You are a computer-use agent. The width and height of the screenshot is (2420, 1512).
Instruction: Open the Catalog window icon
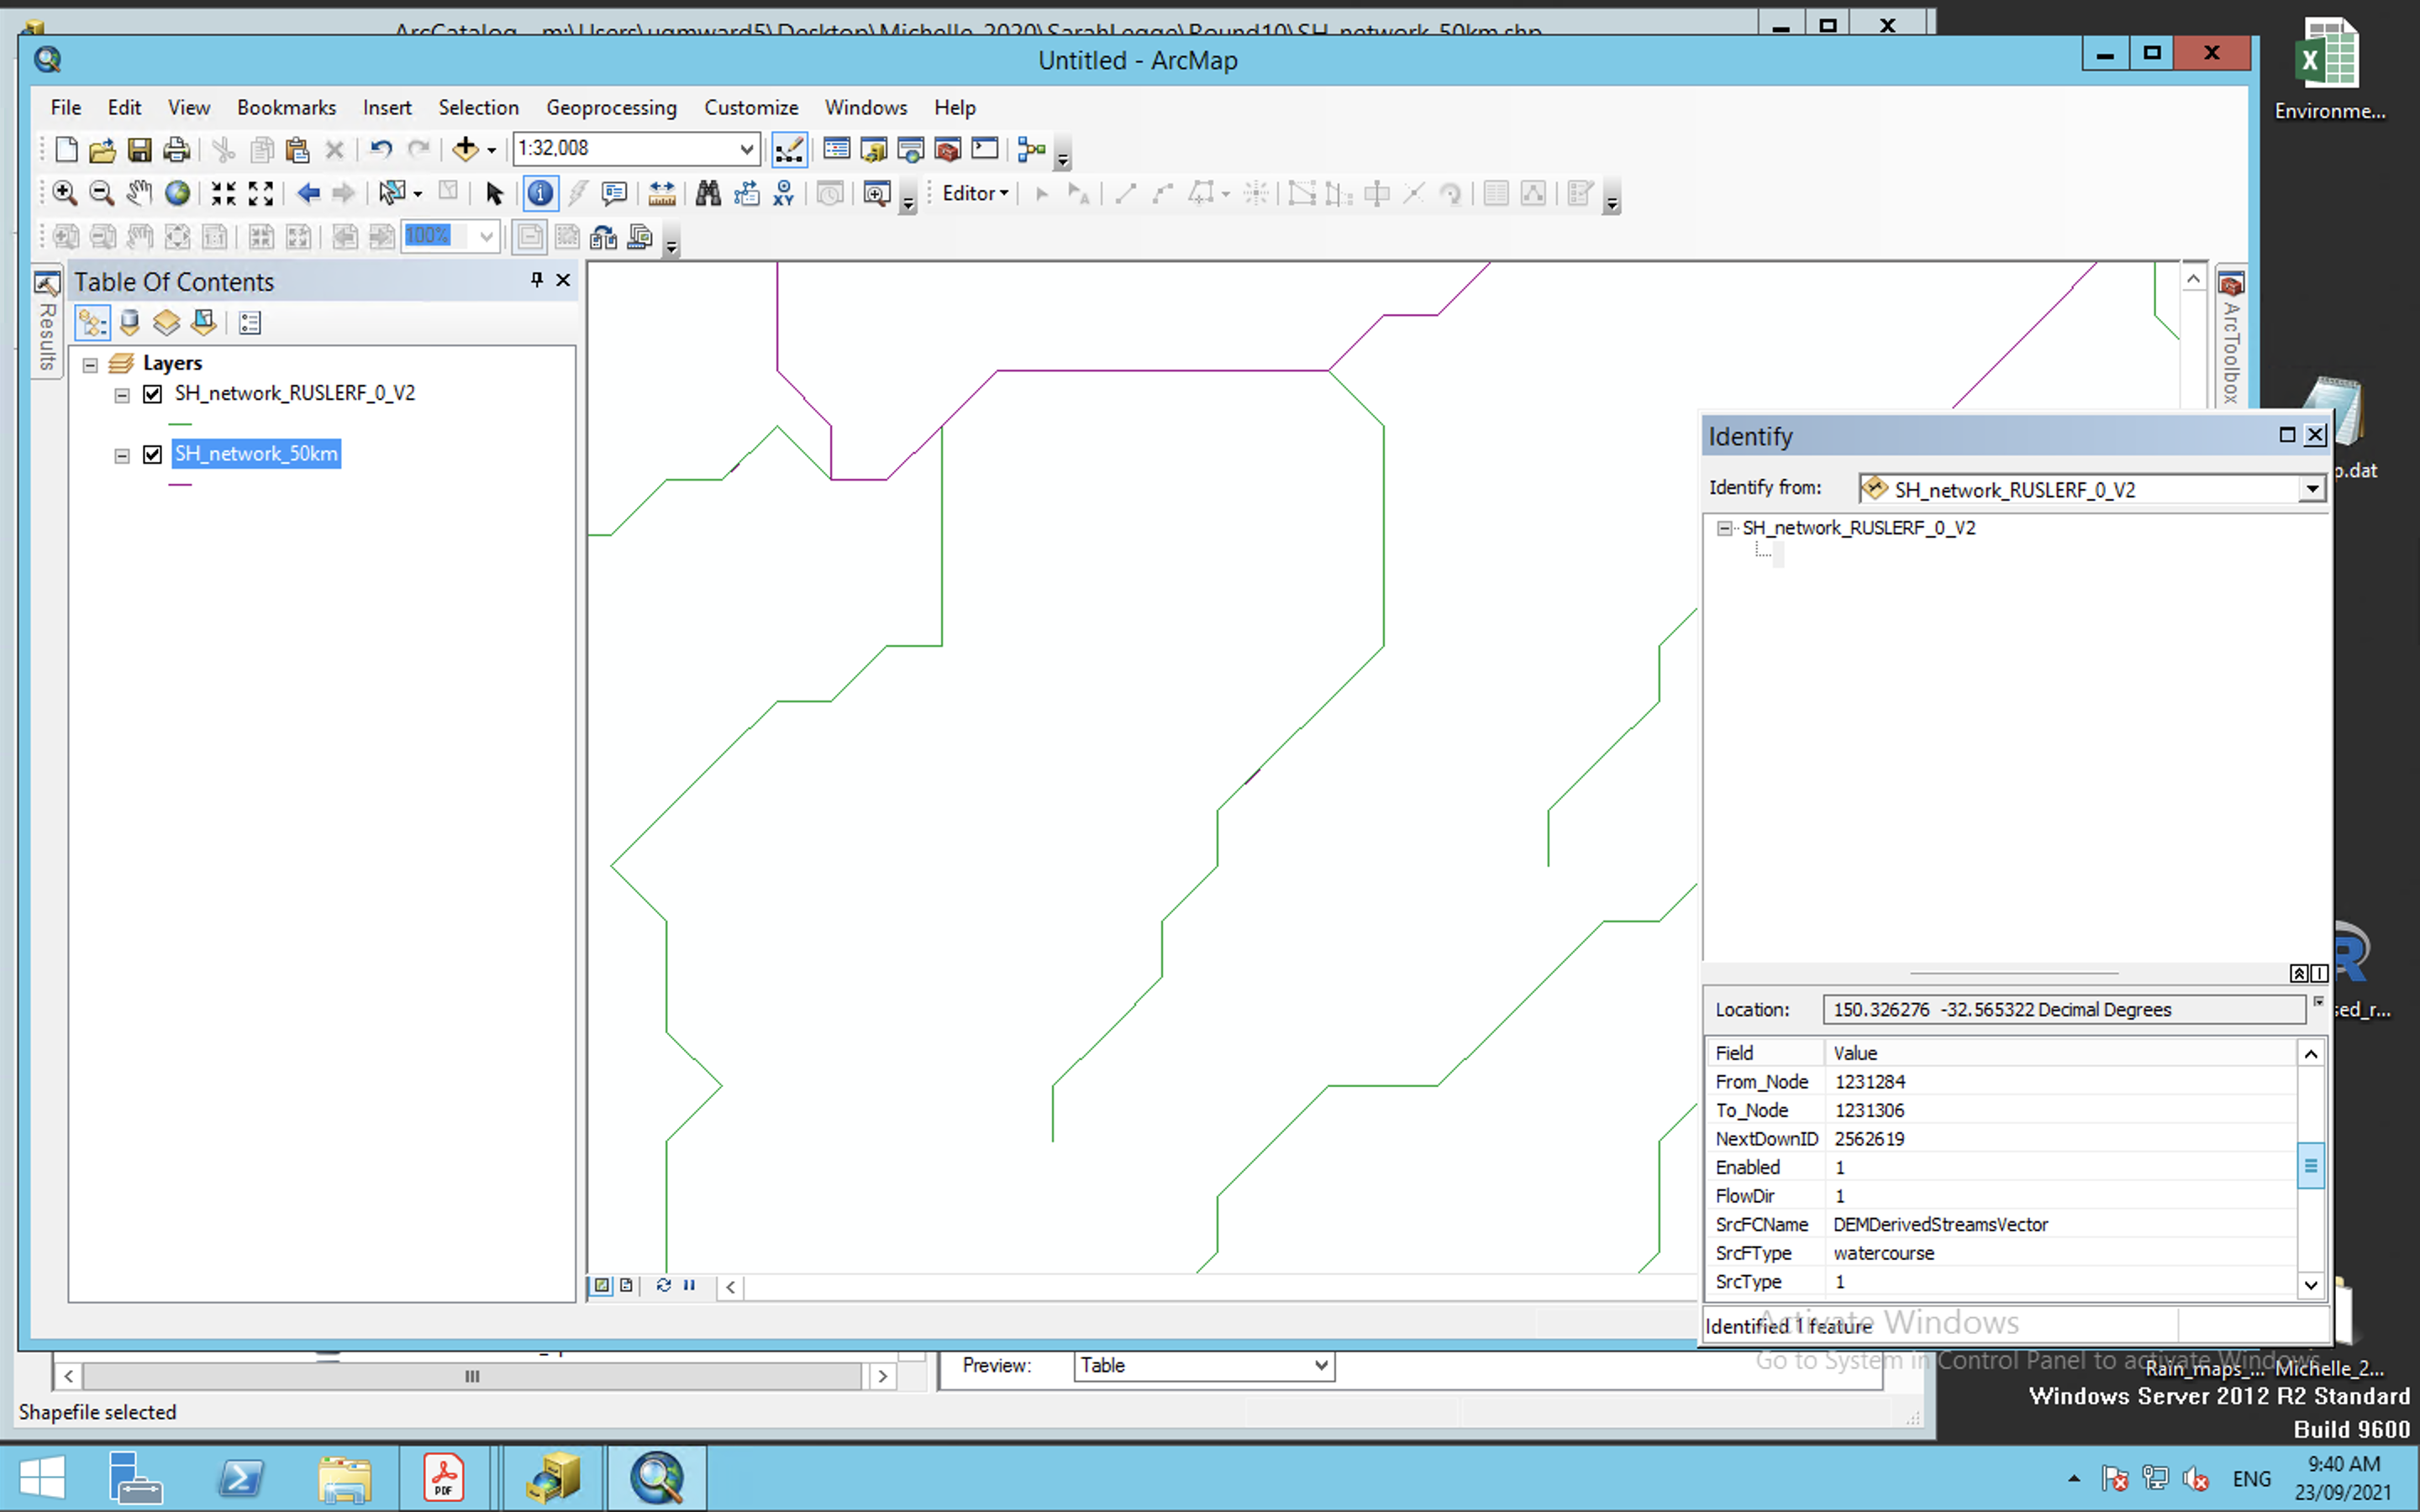873,150
